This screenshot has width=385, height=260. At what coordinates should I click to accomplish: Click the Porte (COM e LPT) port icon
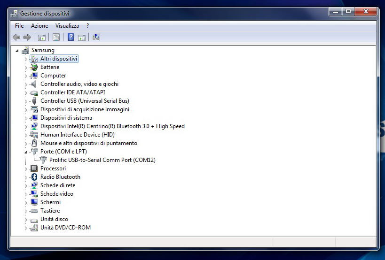pyautogui.click(x=34, y=152)
